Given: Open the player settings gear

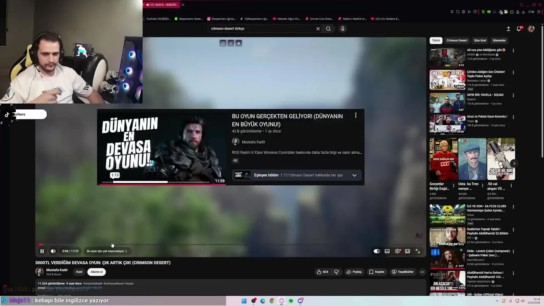Looking at the screenshot, I should 397,251.
